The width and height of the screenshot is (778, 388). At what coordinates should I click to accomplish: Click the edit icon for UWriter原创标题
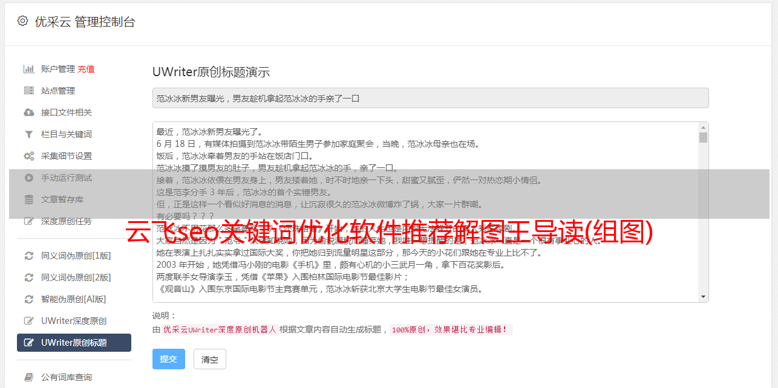click(x=28, y=343)
